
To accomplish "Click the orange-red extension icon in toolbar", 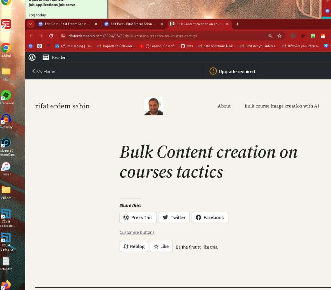I will click(x=323, y=36).
